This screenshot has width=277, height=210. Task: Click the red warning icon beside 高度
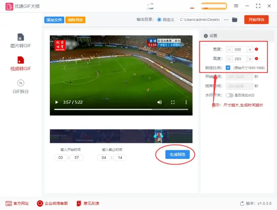tap(256, 59)
